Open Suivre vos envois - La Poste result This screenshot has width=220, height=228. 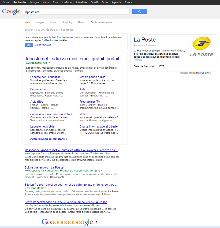pos(44,167)
